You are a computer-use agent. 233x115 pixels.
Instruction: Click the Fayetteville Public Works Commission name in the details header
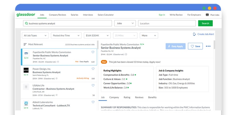120,44
